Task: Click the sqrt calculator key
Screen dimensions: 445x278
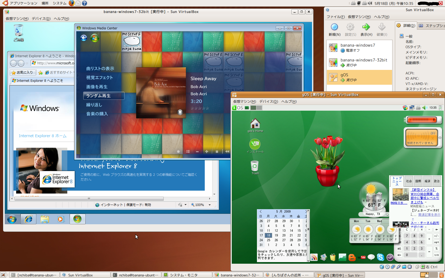Action: (436, 242)
